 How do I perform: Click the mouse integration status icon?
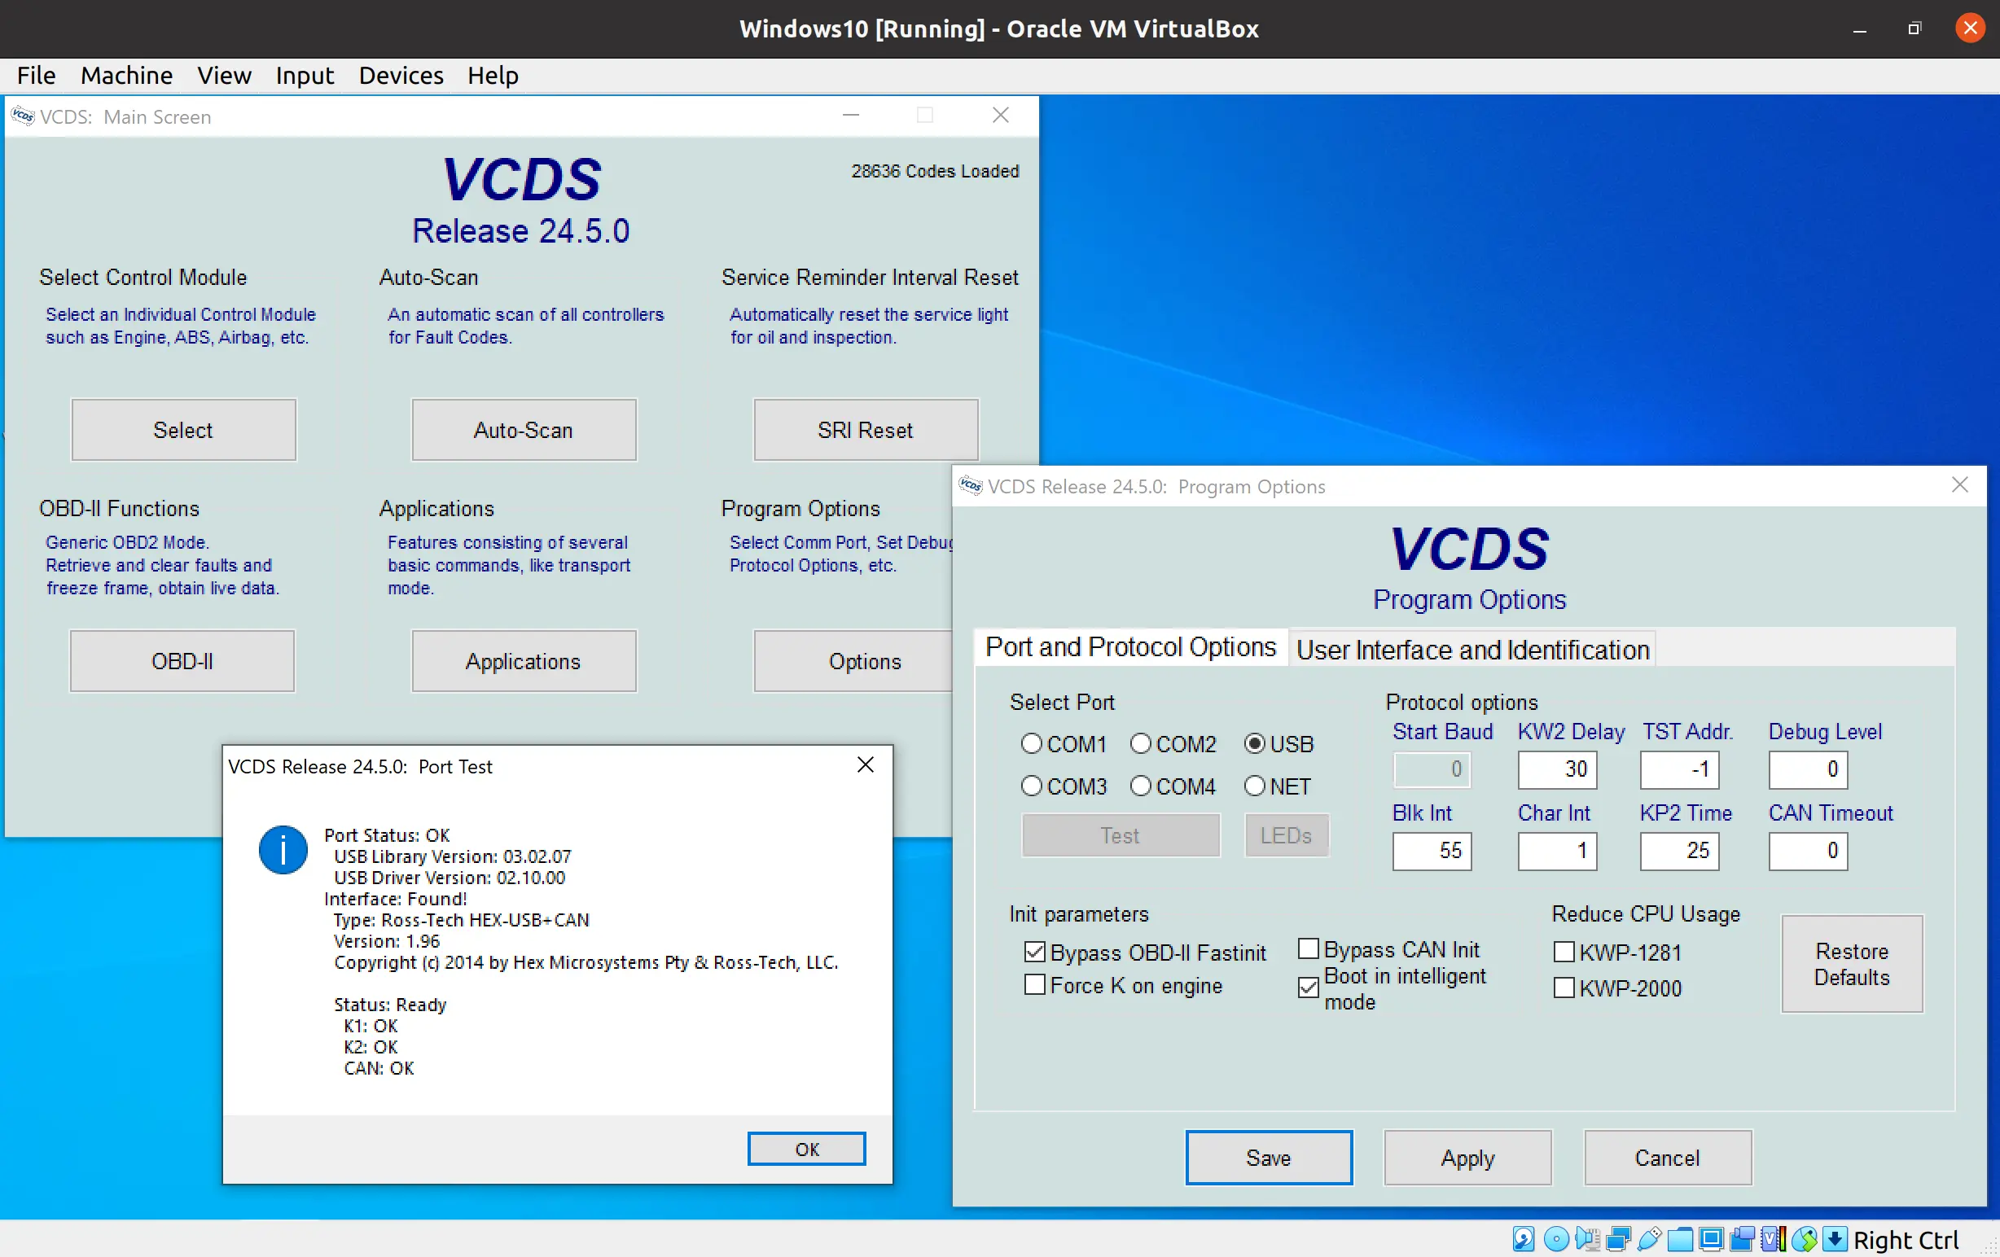click(x=1805, y=1240)
